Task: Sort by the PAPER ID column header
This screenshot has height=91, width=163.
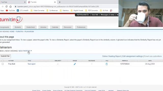Action: click(125, 61)
